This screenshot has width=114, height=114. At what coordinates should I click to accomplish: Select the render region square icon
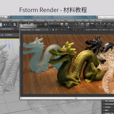pos(67,30)
